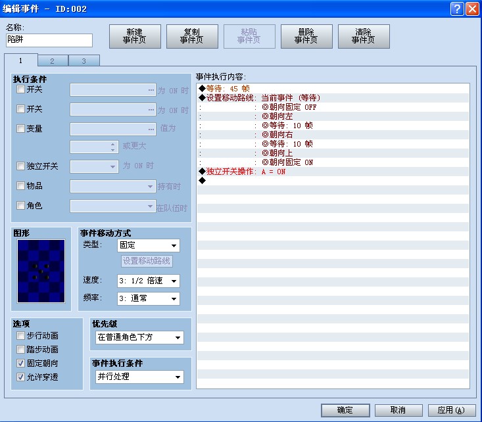Open the 独立开关 letter dropdown

(x=94, y=166)
